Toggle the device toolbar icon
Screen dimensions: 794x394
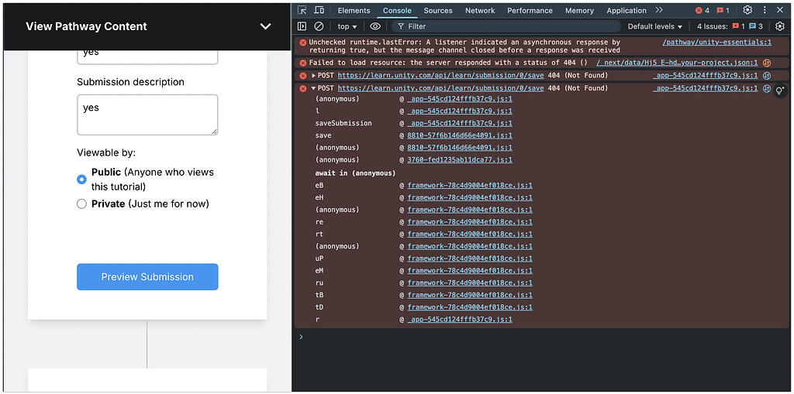coord(319,10)
